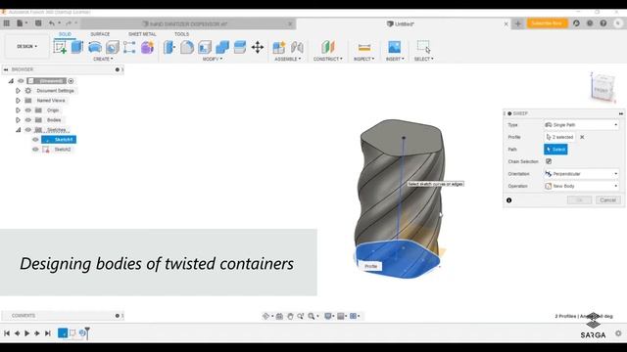Toggle visibility of Origin folder

pyautogui.click(x=28, y=110)
